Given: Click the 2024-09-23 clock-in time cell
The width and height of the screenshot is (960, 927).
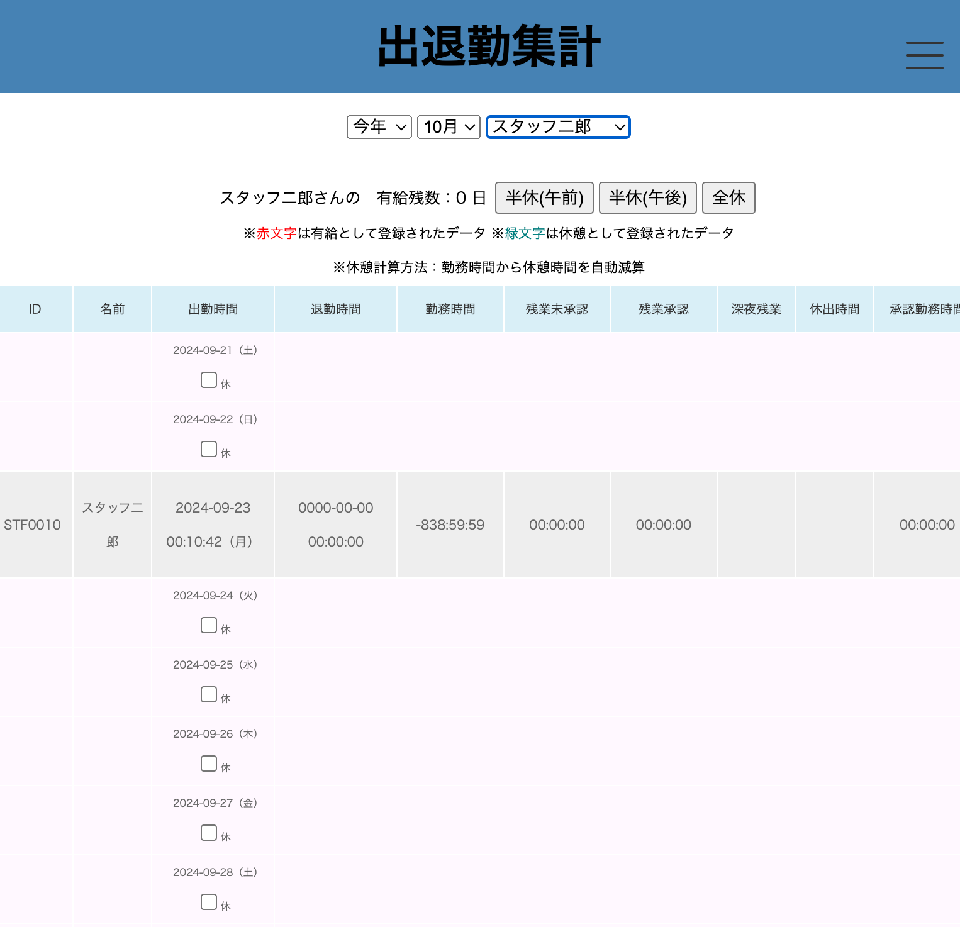Looking at the screenshot, I should [213, 525].
